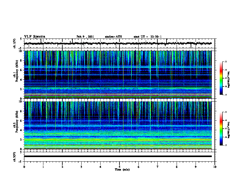
Task: Click time axis tick label "3"
Action: point(81,167)
